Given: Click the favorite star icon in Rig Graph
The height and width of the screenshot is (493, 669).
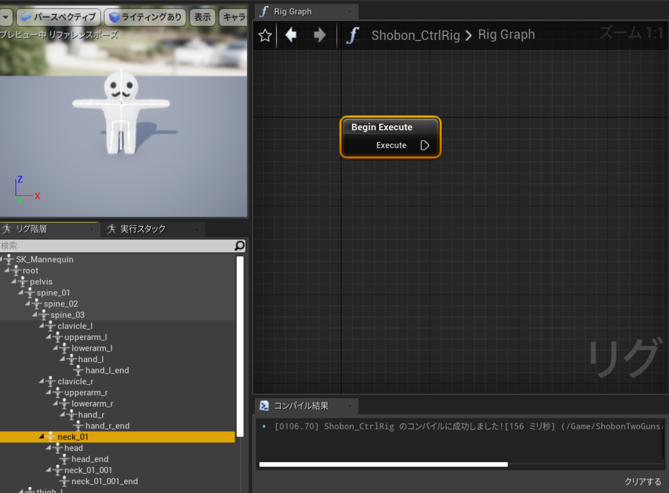Looking at the screenshot, I should click(265, 36).
